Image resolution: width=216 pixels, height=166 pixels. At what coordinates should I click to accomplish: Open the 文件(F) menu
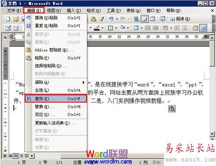coord(14,10)
